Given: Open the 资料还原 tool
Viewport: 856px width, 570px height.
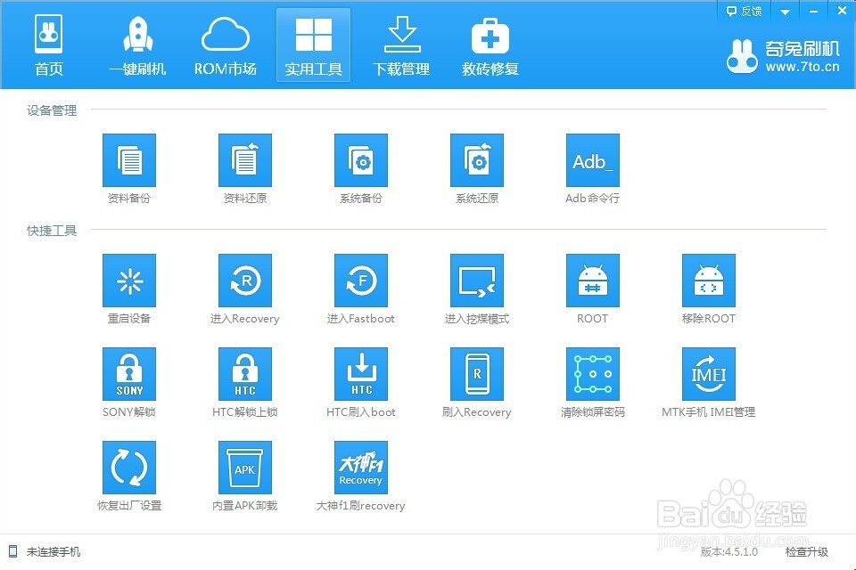Looking at the screenshot, I should click(245, 160).
